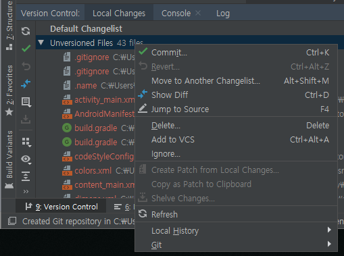
Task: Expand the Local History submenu
Action: [236, 231]
